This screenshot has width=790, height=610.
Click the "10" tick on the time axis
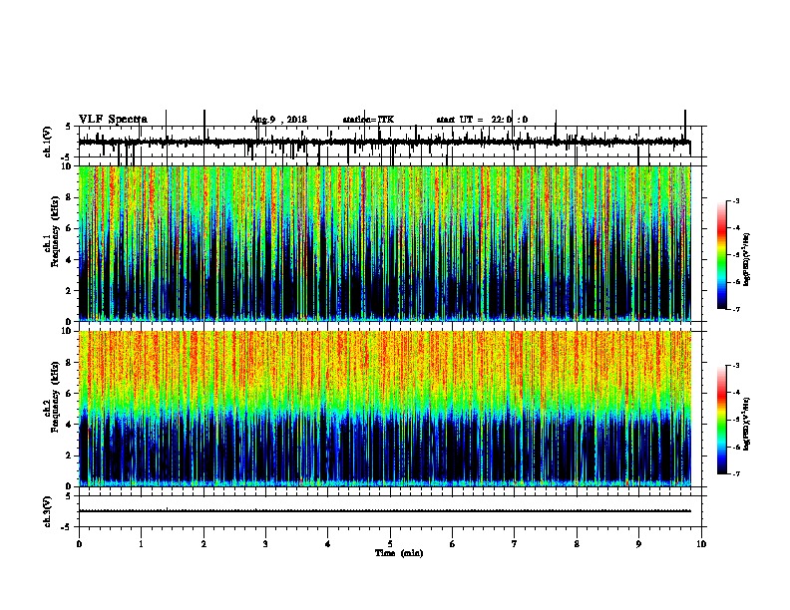[701, 544]
